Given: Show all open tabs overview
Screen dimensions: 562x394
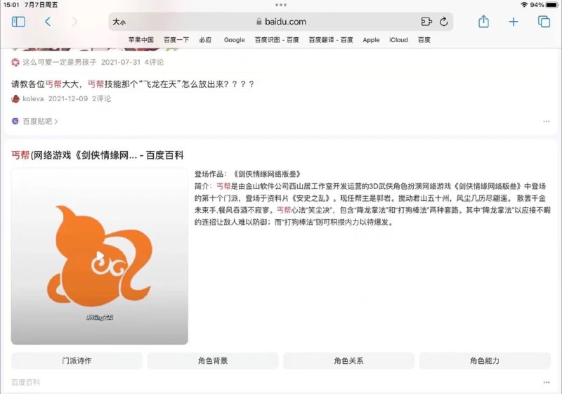Looking at the screenshot, I should coord(544,22).
